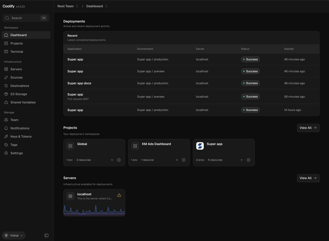This screenshot has width=329, height=241.
Task: Click the Coolify logo text
Action: pyautogui.click(x=8, y=6)
